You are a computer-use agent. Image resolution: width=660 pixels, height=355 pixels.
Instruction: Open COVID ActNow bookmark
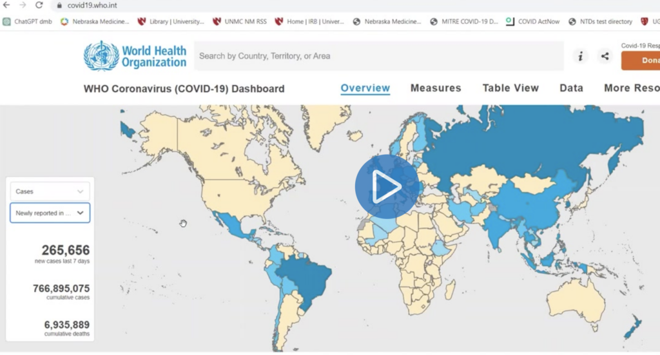point(533,21)
